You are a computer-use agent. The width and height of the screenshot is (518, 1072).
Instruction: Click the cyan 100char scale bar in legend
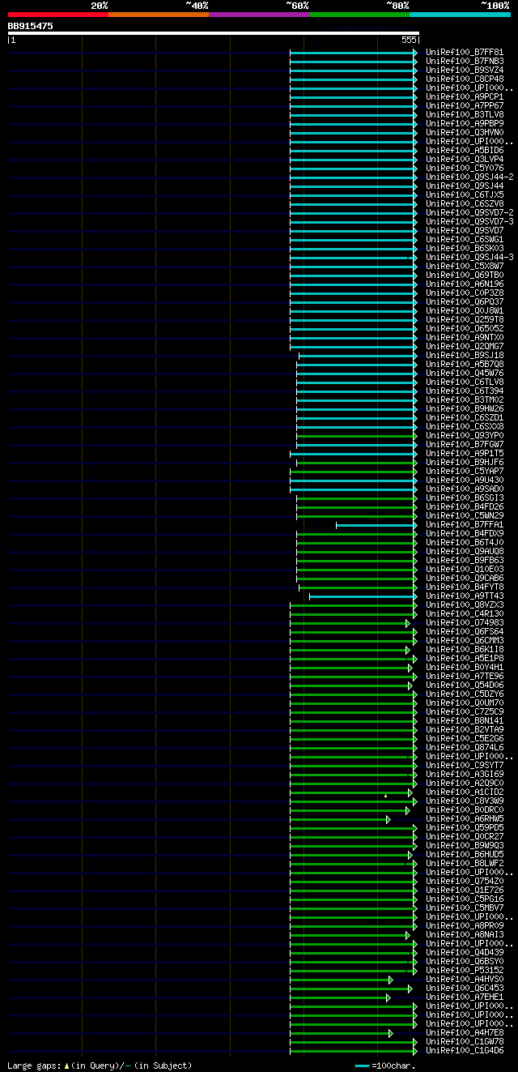point(362,1066)
